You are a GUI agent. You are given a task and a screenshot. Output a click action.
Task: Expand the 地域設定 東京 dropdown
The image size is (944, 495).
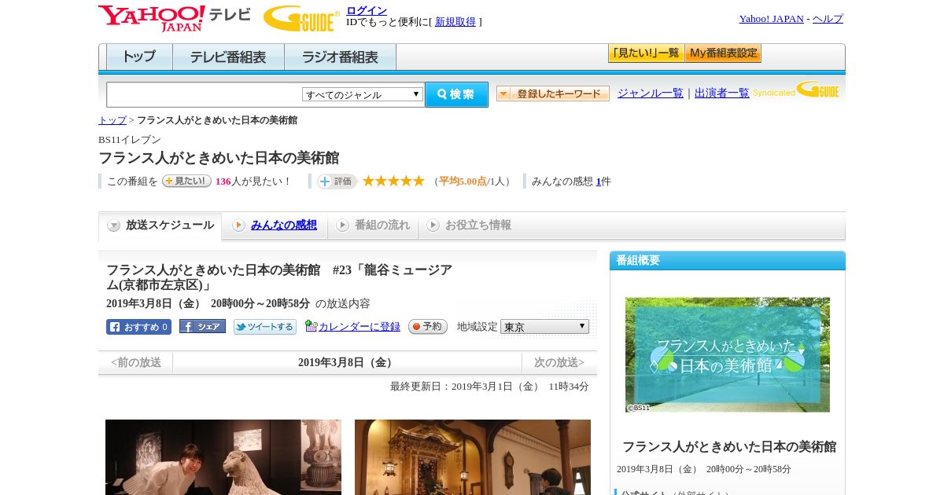click(x=544, y=326)
